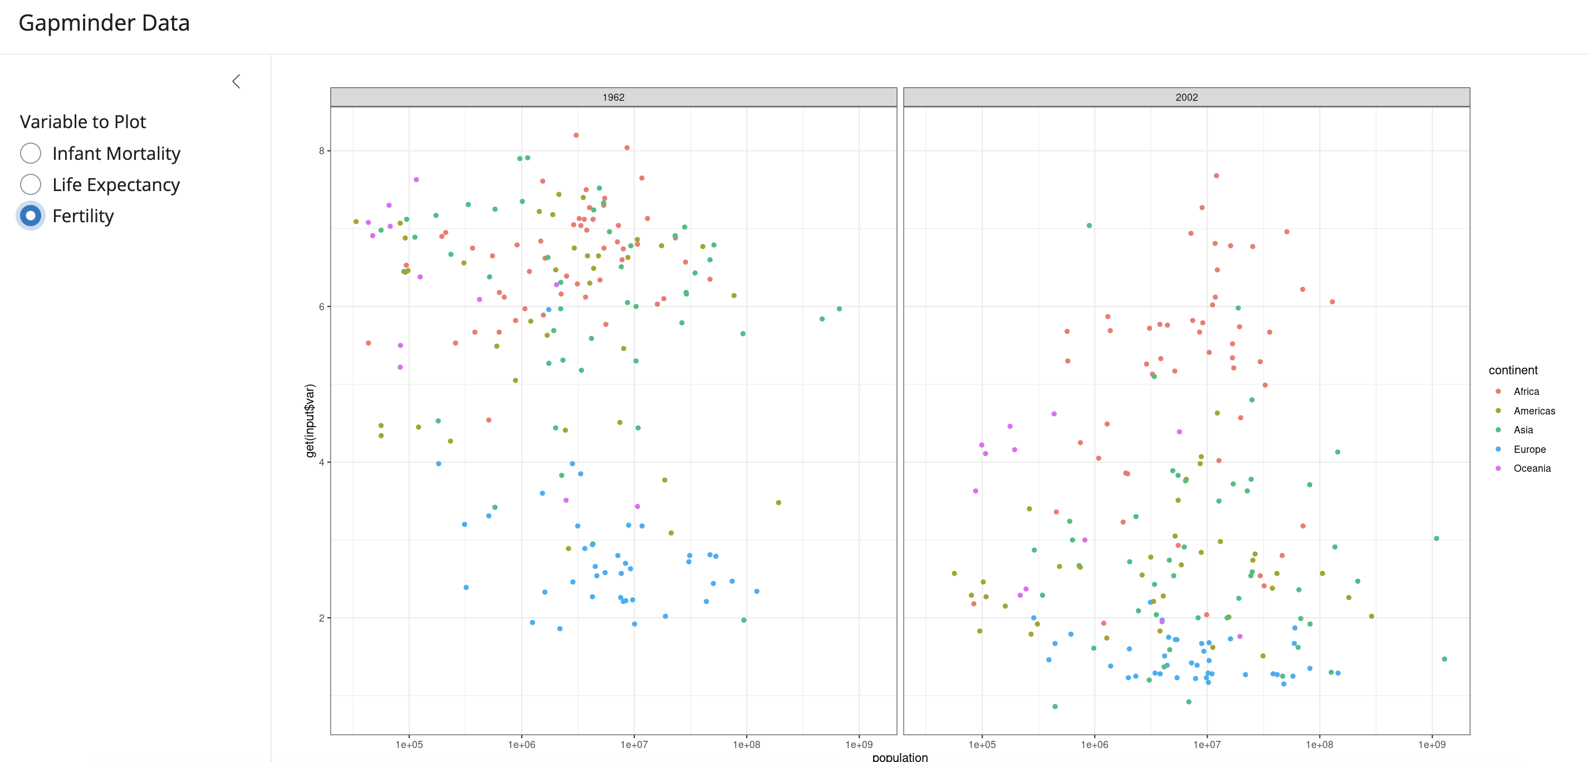
Task: Click the continent legend title
Action: pyautogui.click(x=1512, y=370)
